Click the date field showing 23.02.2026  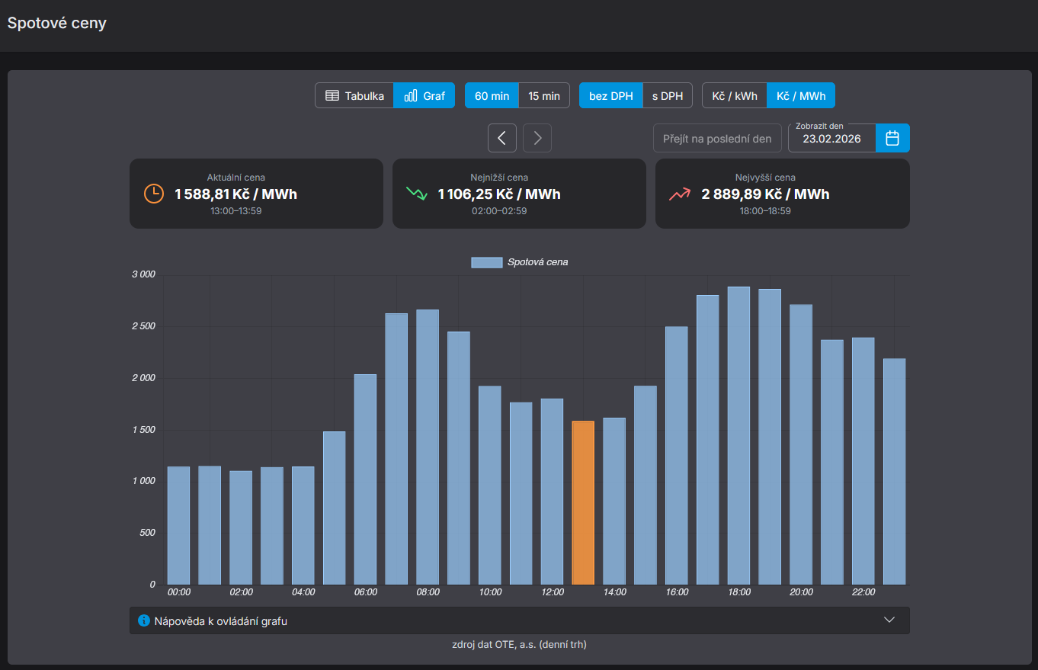tap(831, 139)
